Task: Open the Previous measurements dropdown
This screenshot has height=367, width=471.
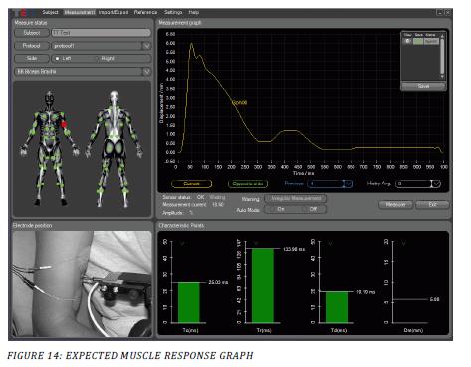Action: click(348, 183)
